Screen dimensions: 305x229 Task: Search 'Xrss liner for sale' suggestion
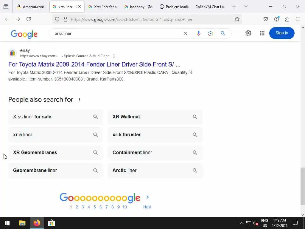tap(55, 117)
